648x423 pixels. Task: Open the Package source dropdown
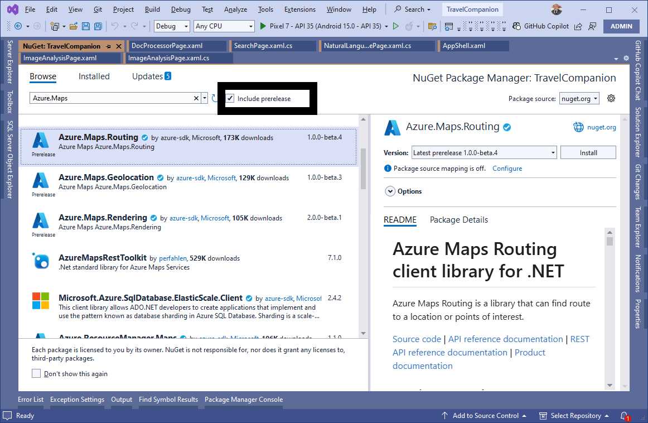click(580, 98)
